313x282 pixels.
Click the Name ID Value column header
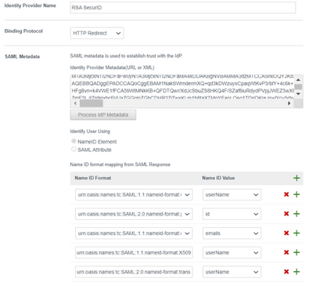coord(218,178)
